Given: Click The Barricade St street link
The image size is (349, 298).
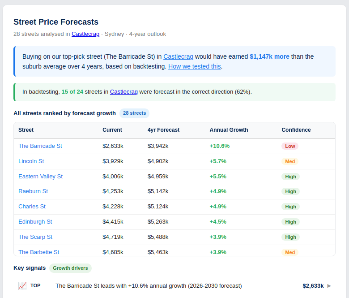Looking at the screenshot, I should point(40,146).
